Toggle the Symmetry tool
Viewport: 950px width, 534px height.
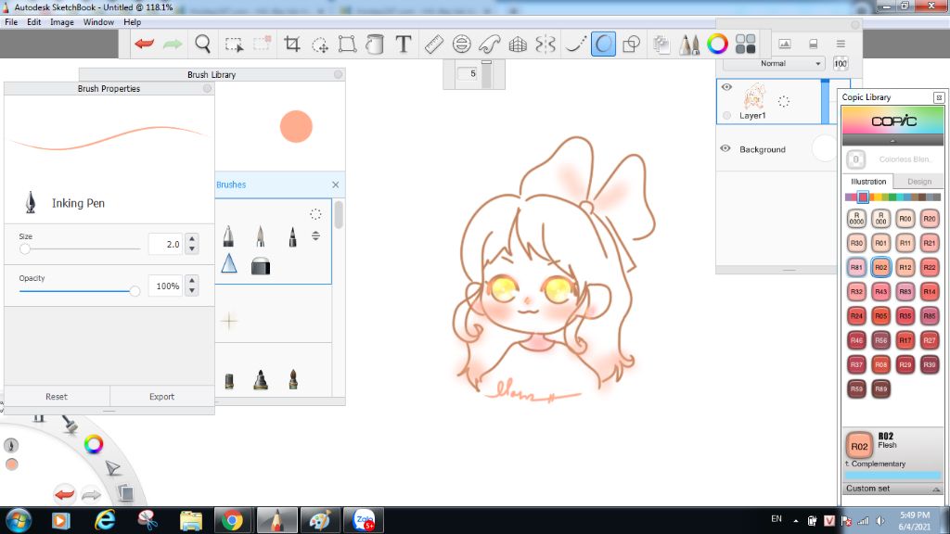coord(546,44)
